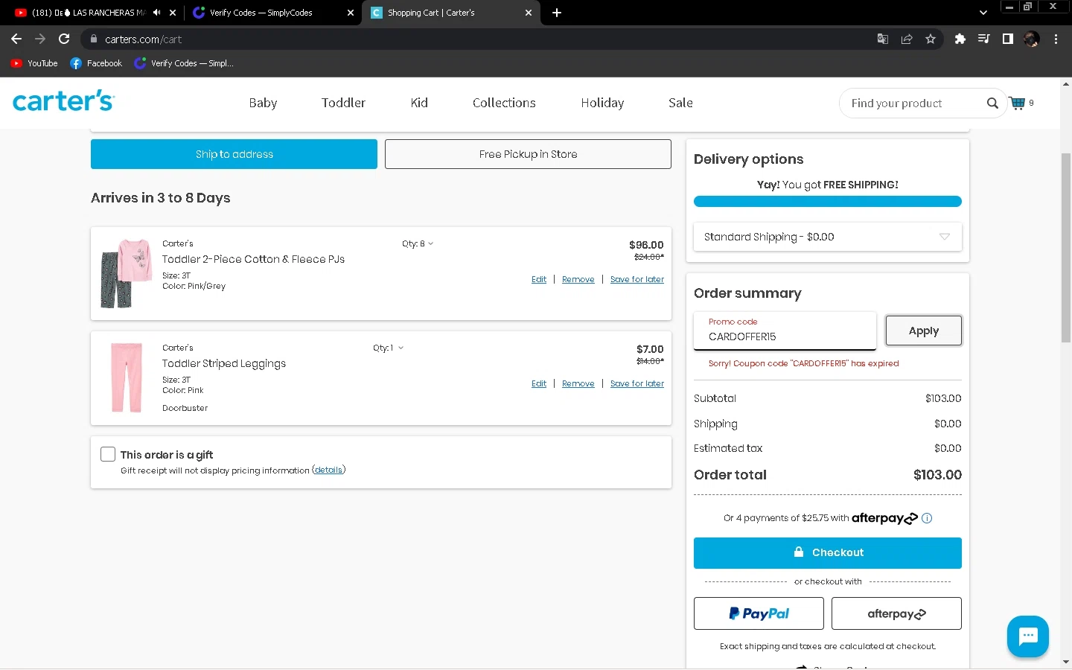Viewport: 1072px width, 670px height.
Task: Checkout with PayPal
Action: [x=759, y=613]
